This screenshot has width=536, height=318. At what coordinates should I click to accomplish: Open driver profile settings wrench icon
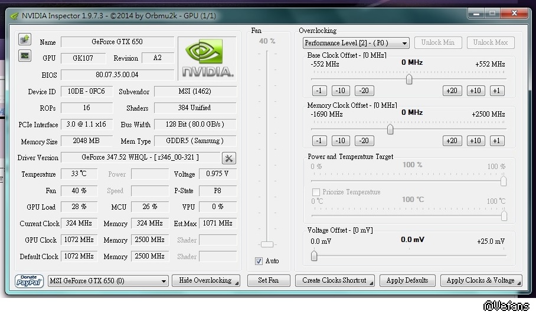click(x=229, y=158)
